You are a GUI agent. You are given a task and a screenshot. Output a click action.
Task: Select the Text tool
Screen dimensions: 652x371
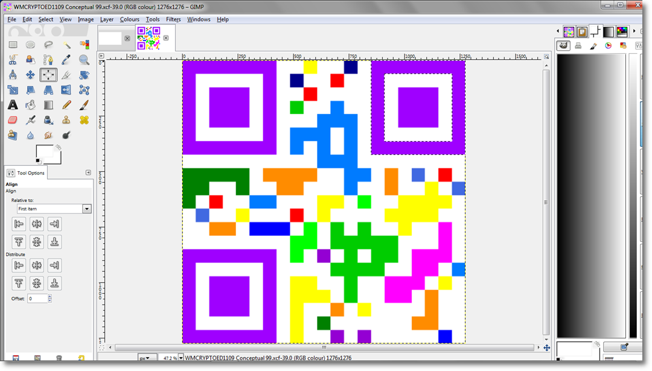13,105
